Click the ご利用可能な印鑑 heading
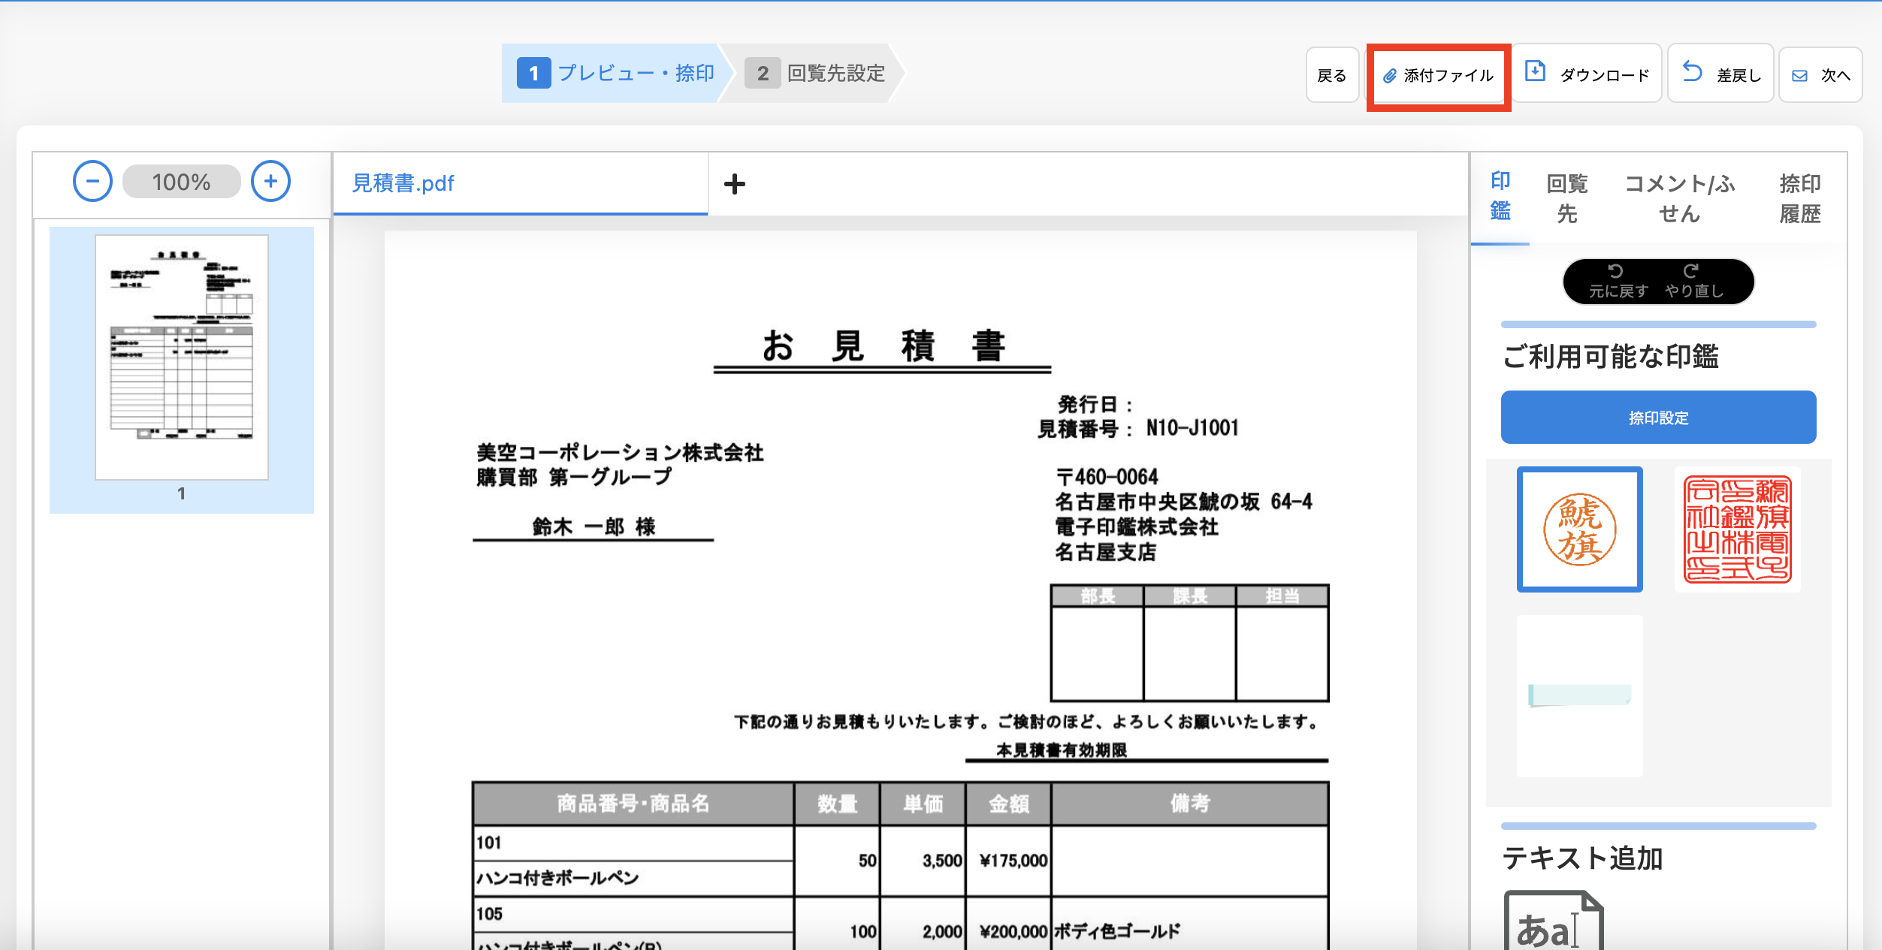This screenshot has height=950, width=1882. click(x=1610, y=357)
